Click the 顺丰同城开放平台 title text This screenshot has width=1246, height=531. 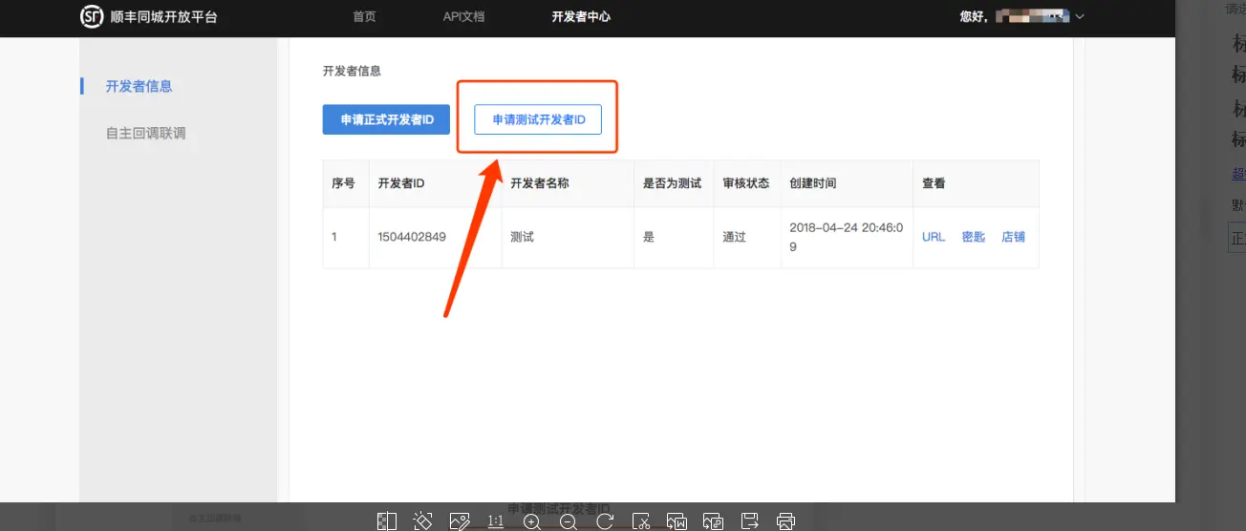(163, 16)
